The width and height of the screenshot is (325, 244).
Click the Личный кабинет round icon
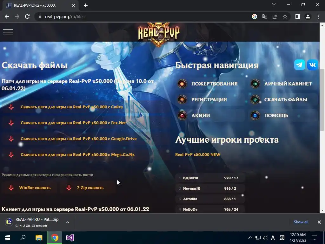click(255, 84)
